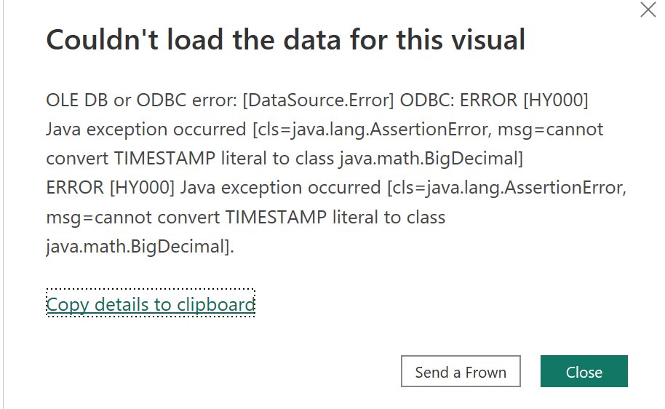Click the second ERROR [HY000] line start
Screen dimensions: 665x409
[111, 188]
